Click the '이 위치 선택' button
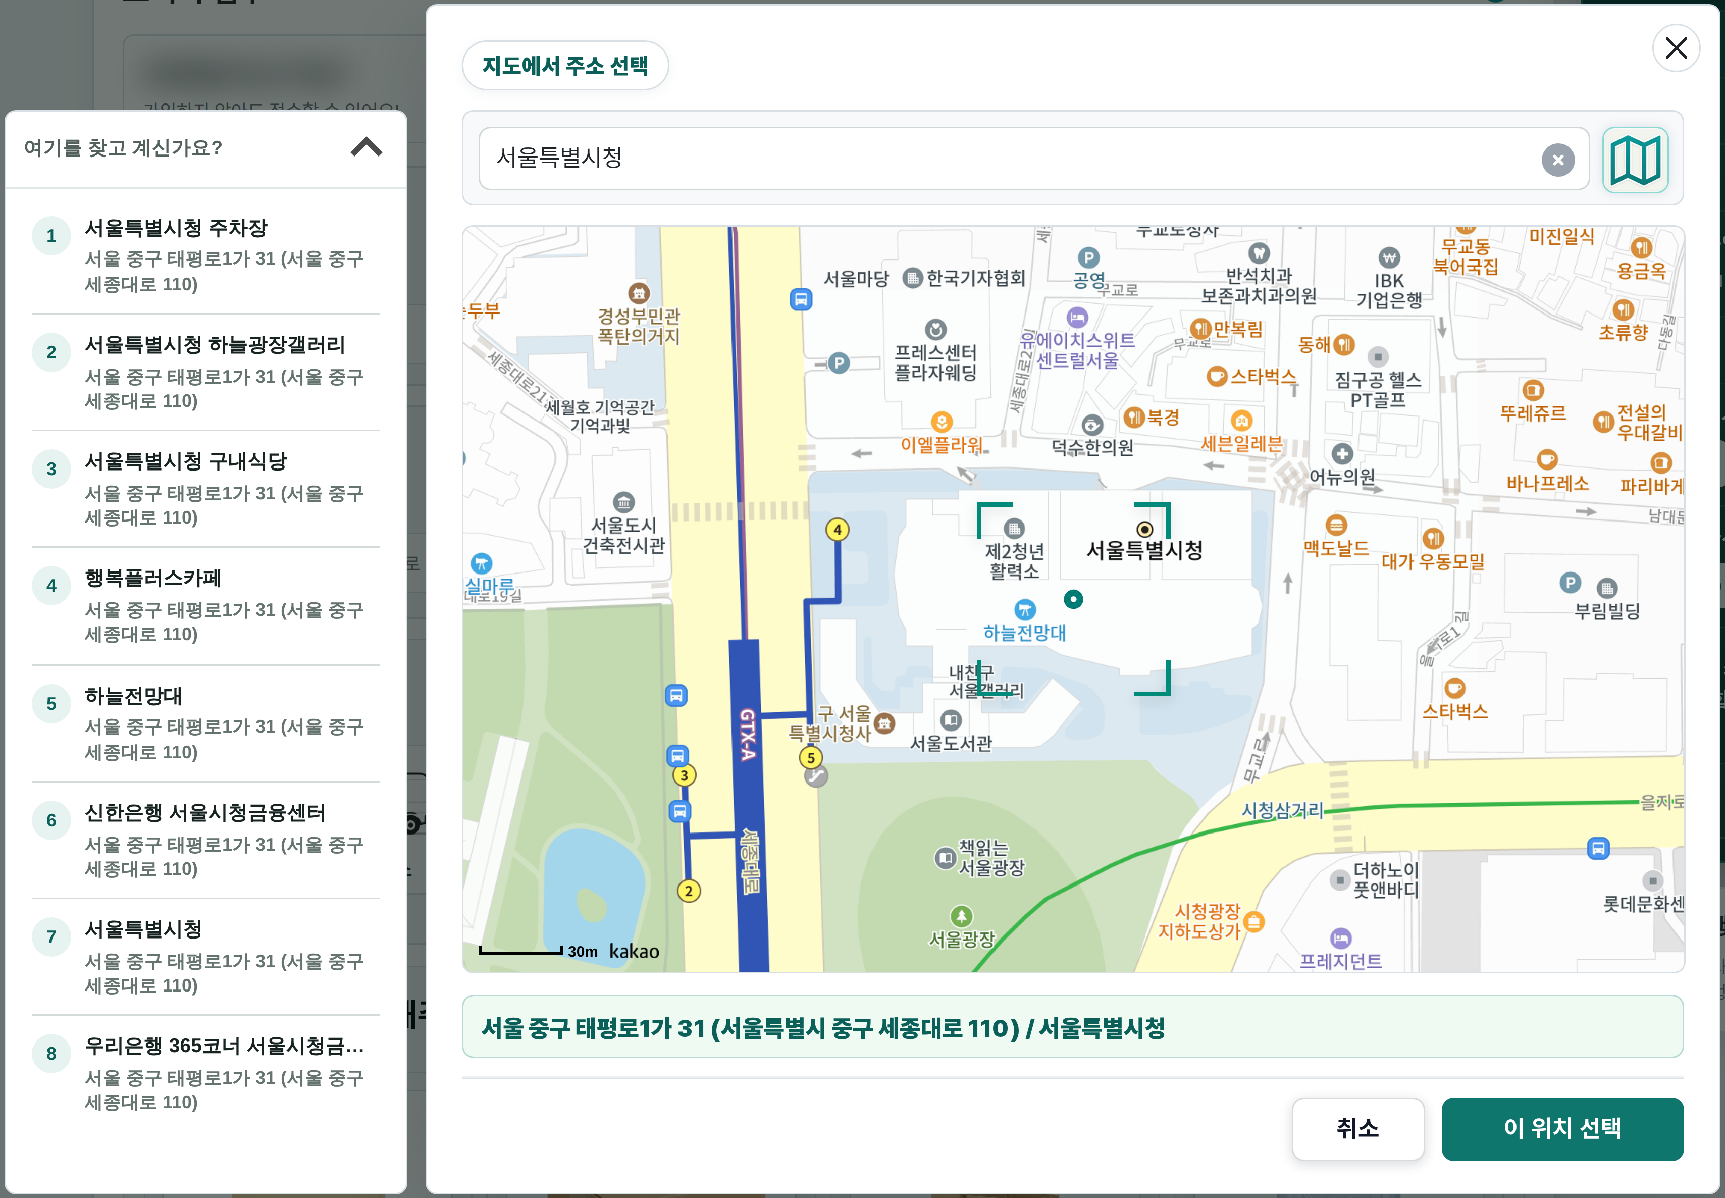Image resolution: width=1725 pixels, height=1198 pixels. [1562, 1128]
